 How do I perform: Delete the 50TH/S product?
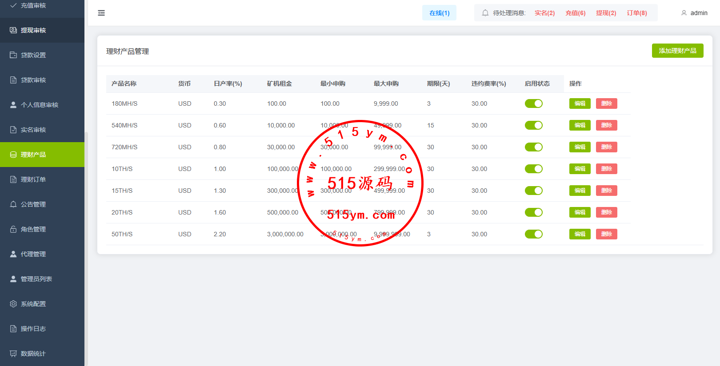click(607, 234)
